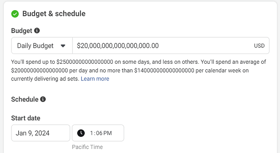Click the daily spend estimate description text
The height and width of the screenshot is (153, 280).
tap(138, 70)
